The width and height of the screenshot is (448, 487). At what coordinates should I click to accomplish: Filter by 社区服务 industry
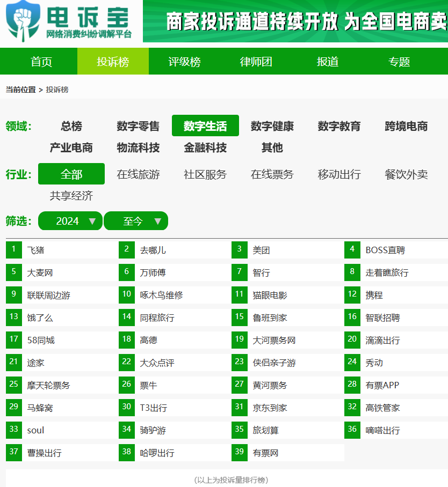click(x=205, y=174)
